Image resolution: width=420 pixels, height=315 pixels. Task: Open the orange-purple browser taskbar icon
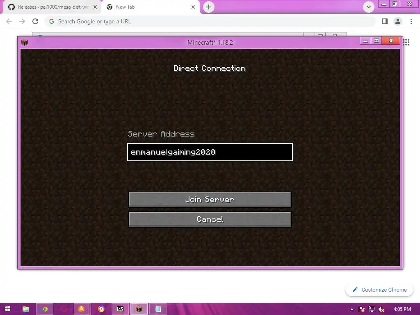point(101,309)
